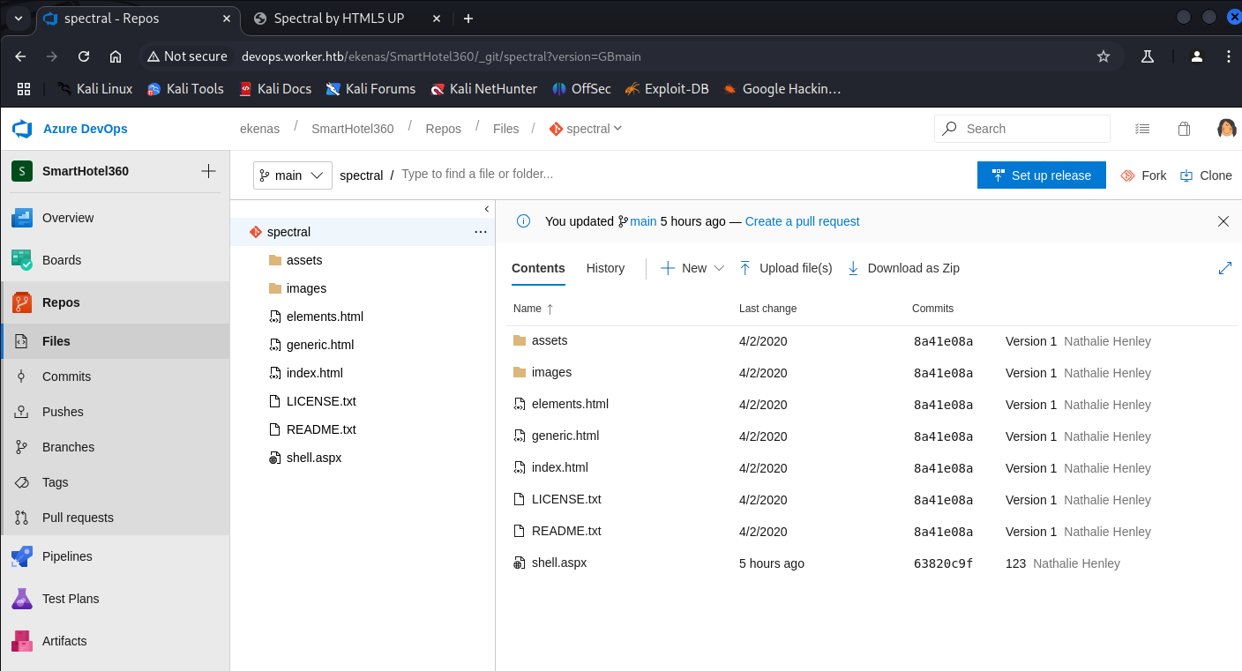Enter full screen with the expand arrows icon
This screenshot has width=1242, height=671.
pos(1224,268)
